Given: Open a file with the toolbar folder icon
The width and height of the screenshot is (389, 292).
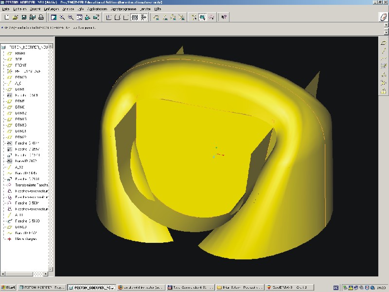Looking at the screenshot, I should click(15, 17).
